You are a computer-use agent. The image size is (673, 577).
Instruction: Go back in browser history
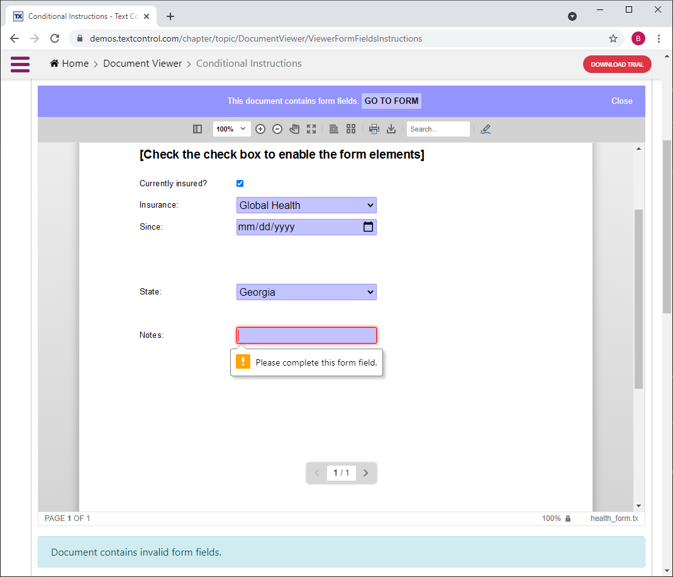pos(14,38)
